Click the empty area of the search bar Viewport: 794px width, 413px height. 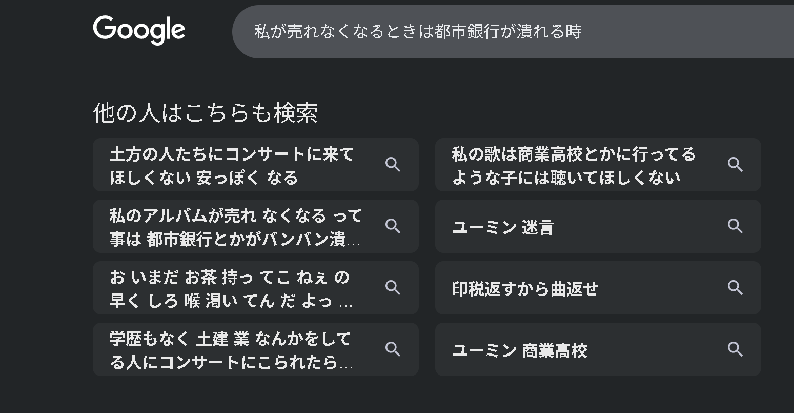click(x=692, y=32)
